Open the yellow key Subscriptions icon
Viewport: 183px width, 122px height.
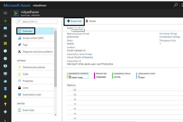pyautogui.click(x=5, y=104)
